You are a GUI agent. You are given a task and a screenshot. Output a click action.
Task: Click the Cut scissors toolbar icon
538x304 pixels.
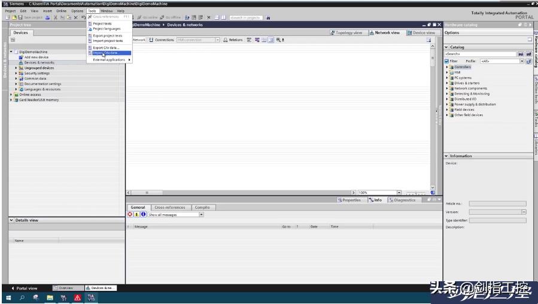pos(55,17)
